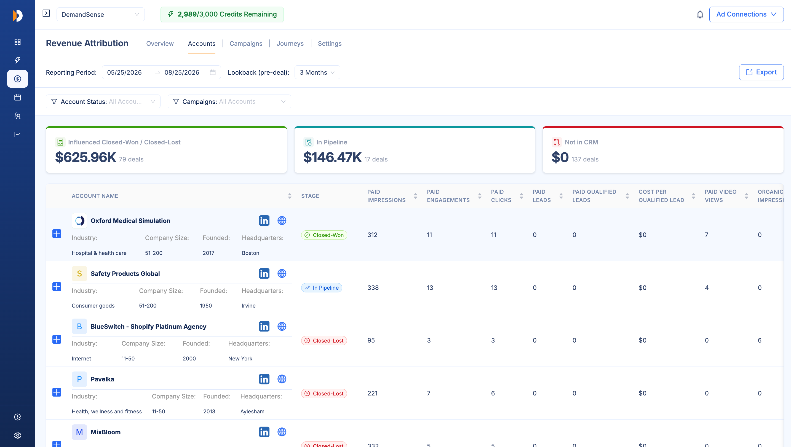Screen dimensions: 791x447
Task: Click the reporting period start date field
Action: 124,72
